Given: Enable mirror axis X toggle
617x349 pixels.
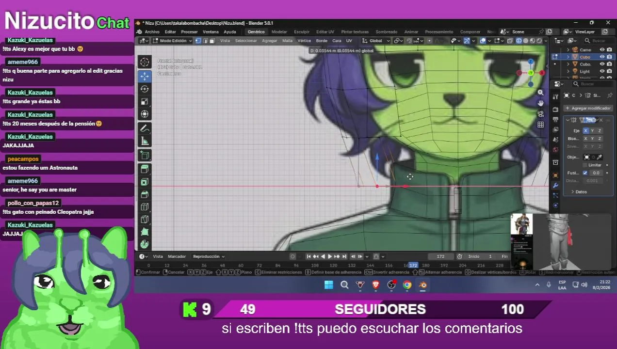Looking at the screenshot, I should tap(585, 131).
